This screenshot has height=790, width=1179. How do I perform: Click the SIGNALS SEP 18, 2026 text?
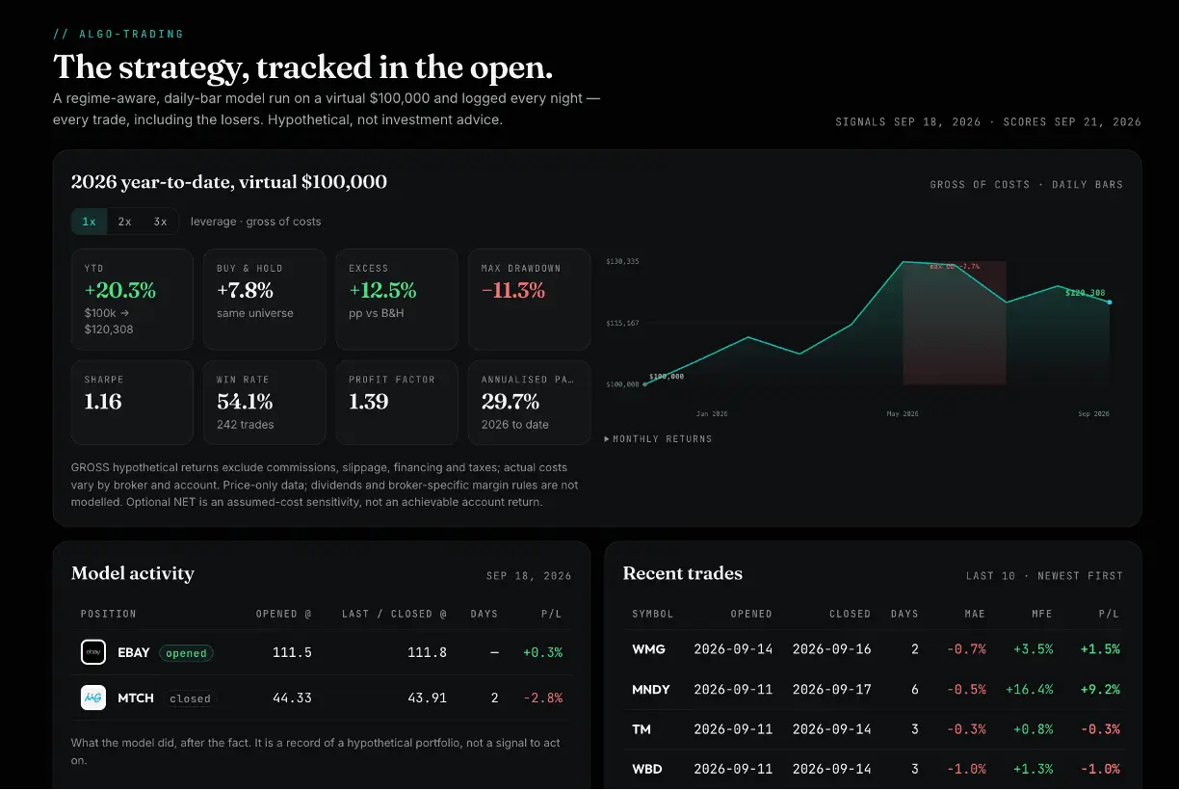pyautogui.click(x=908, y=122)
